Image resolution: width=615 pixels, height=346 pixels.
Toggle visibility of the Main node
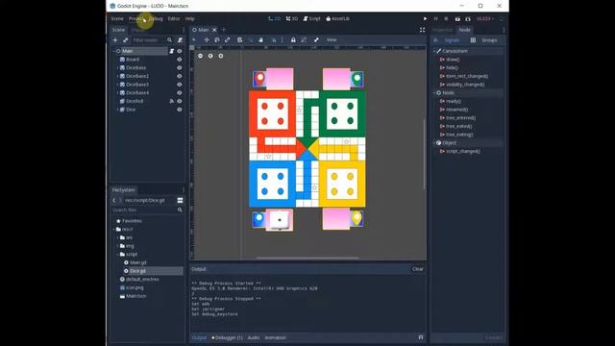(180, 51)
